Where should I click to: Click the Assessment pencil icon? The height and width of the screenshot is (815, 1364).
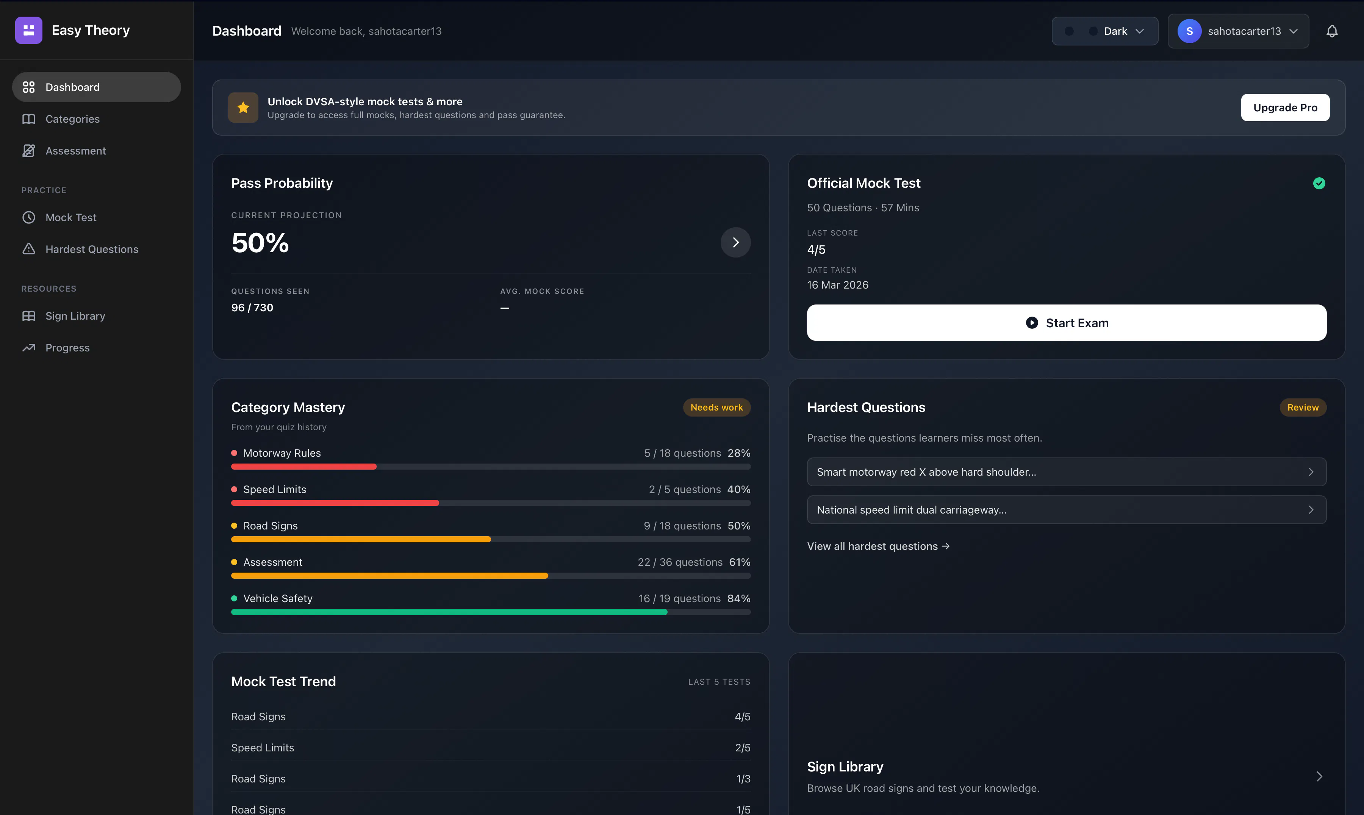click(28, 151)
